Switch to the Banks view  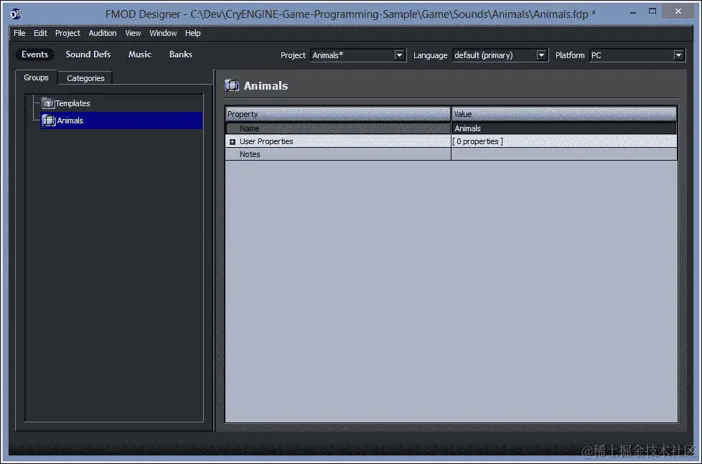181,55
